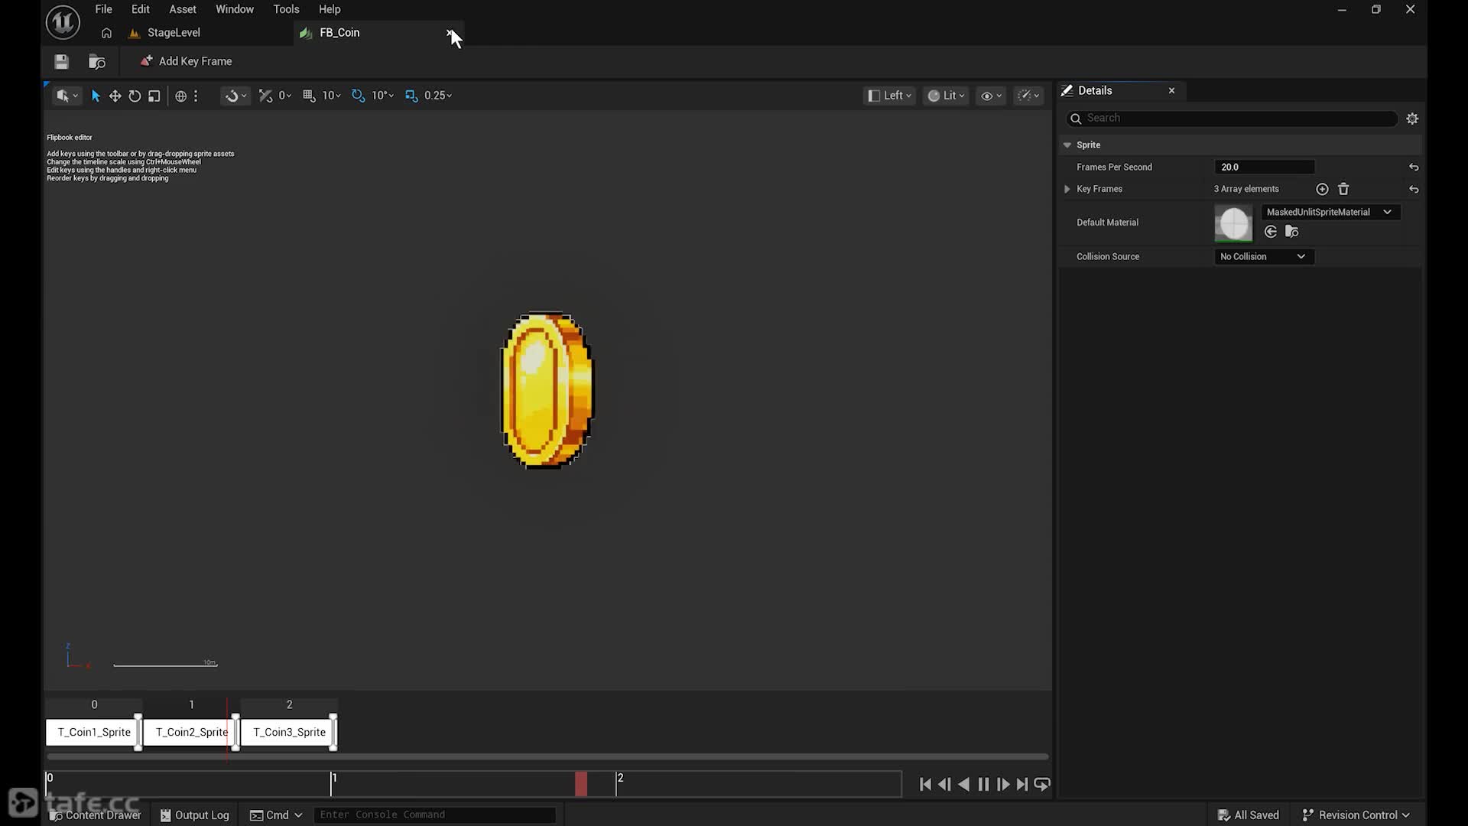Toggle surface-angle snapping icon
The width and height of the screenshot is (1468, 826).
[265, 96]
